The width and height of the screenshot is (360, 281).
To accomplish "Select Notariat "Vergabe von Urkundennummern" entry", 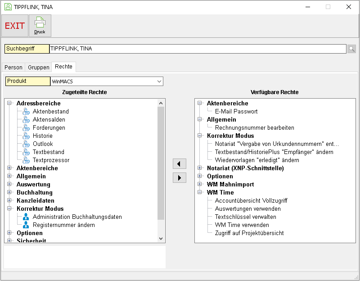I will click(x=277, y=144).
